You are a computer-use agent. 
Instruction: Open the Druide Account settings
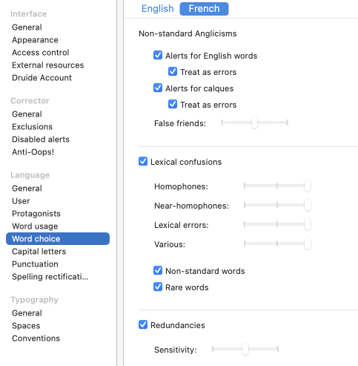click(42, 78)
